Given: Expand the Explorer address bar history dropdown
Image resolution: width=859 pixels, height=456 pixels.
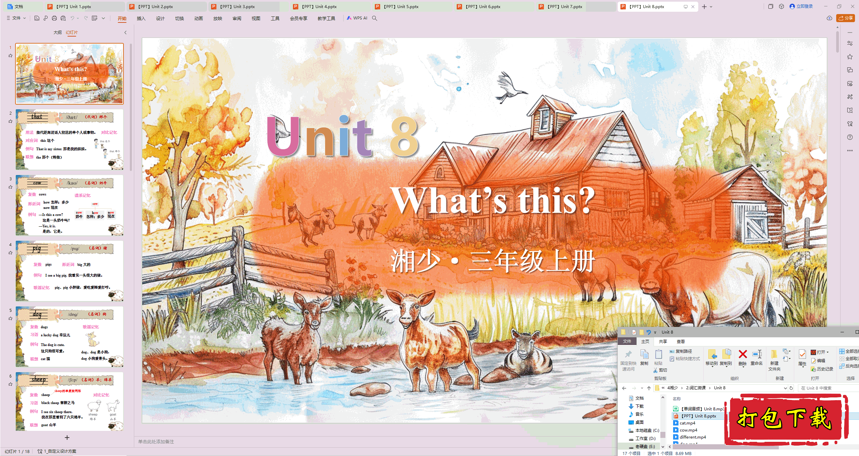Looking at the screenshot, I should pos(785,388).
